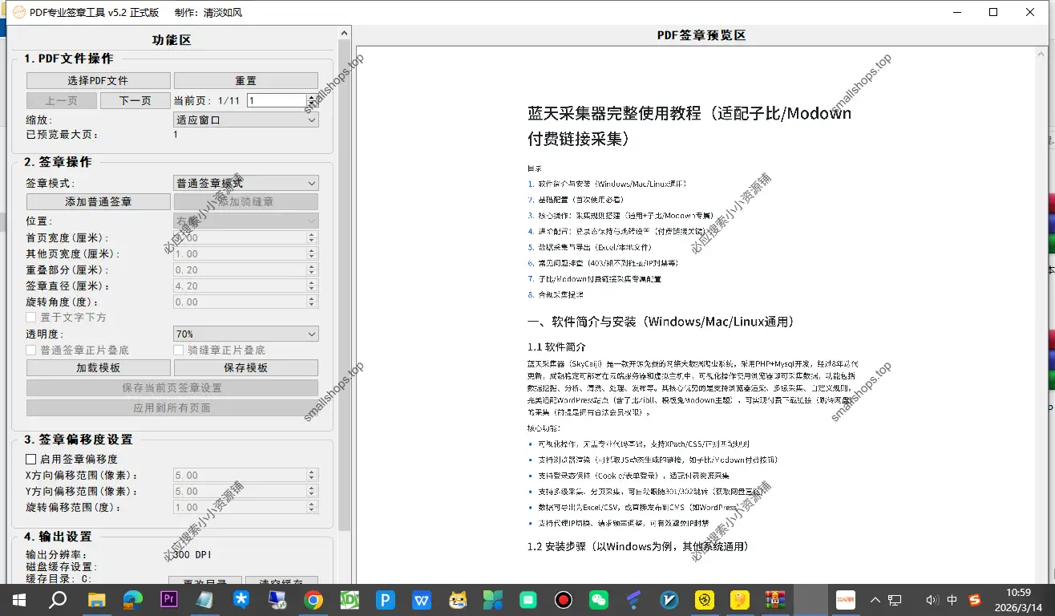Open Adobe Premiere Pro from the taskbar
Viewport: 1055px width, 616px height.
[x=168, y=599]
